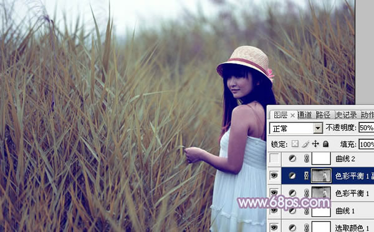
Task: Open the 正常 blend mode dropdown
Action: point(296,128)
